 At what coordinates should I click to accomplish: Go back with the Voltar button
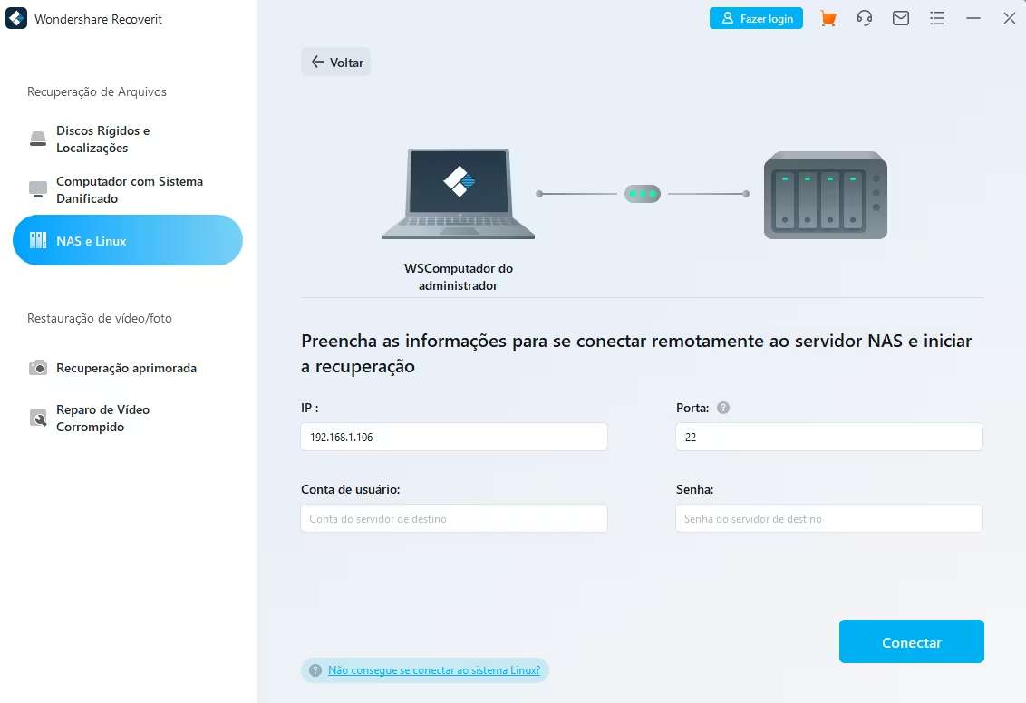336,63
